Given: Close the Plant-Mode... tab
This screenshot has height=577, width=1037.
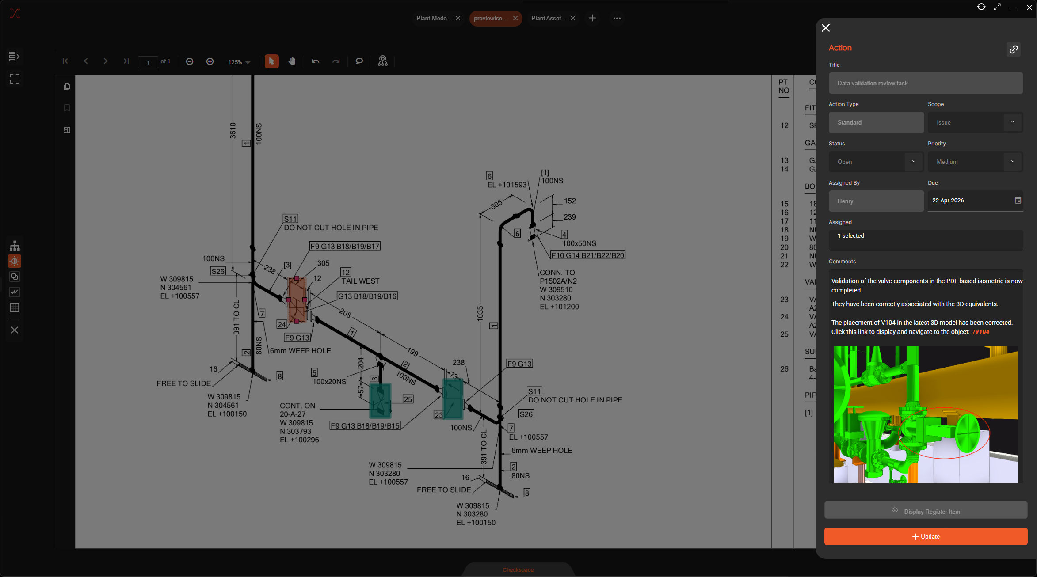Looking at the screenshot, I should [458, 18].
